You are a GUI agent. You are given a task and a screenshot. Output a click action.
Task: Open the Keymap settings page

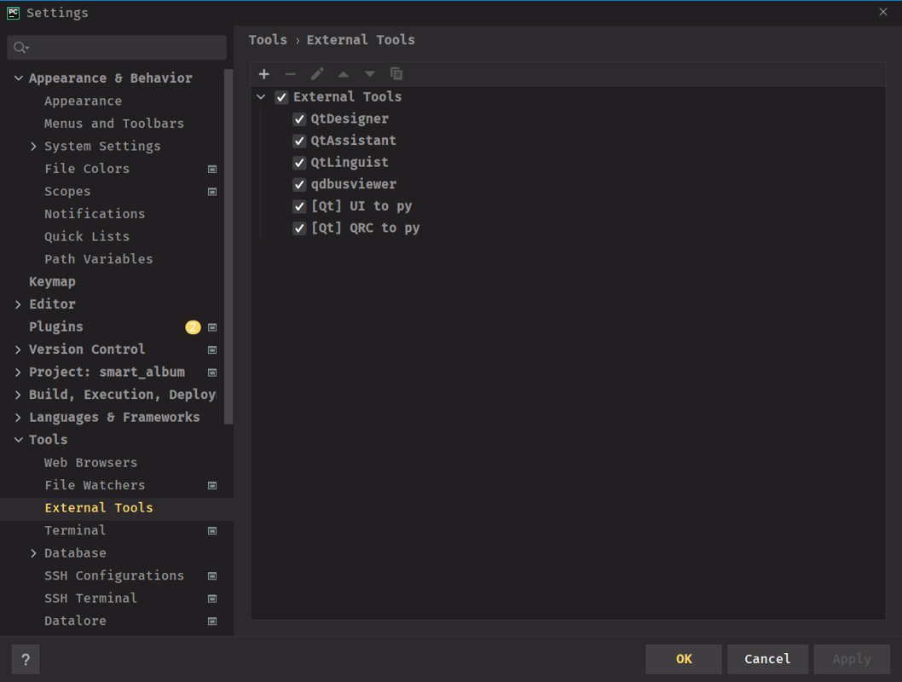click(52, 282)
